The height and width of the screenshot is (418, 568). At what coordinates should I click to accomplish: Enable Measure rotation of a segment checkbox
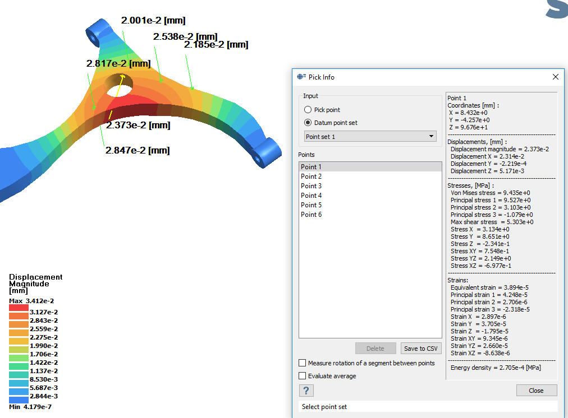[303, 363]
